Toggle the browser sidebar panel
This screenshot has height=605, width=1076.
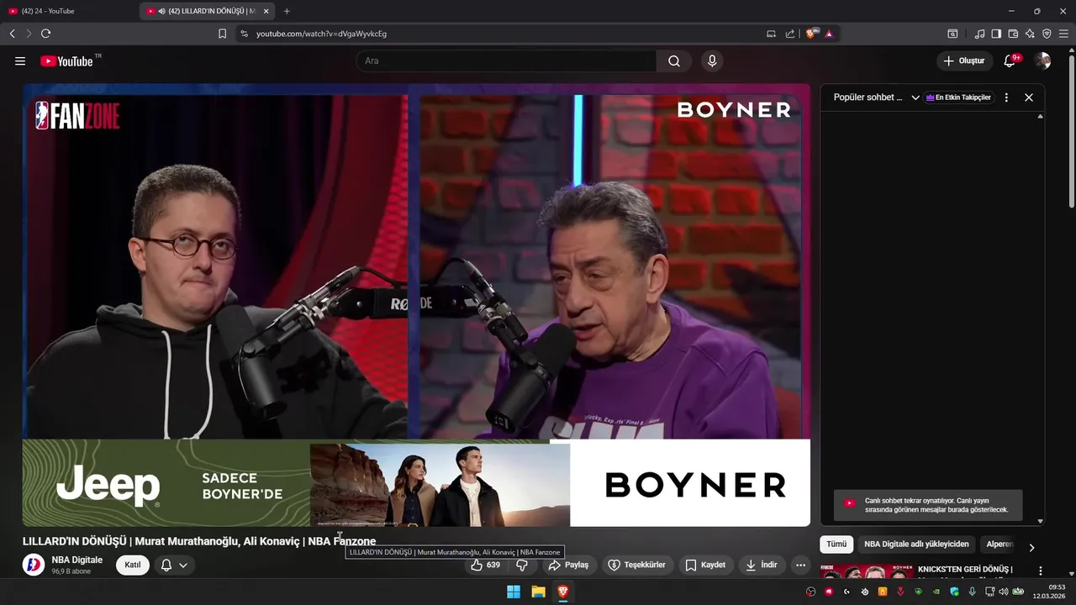996,34
